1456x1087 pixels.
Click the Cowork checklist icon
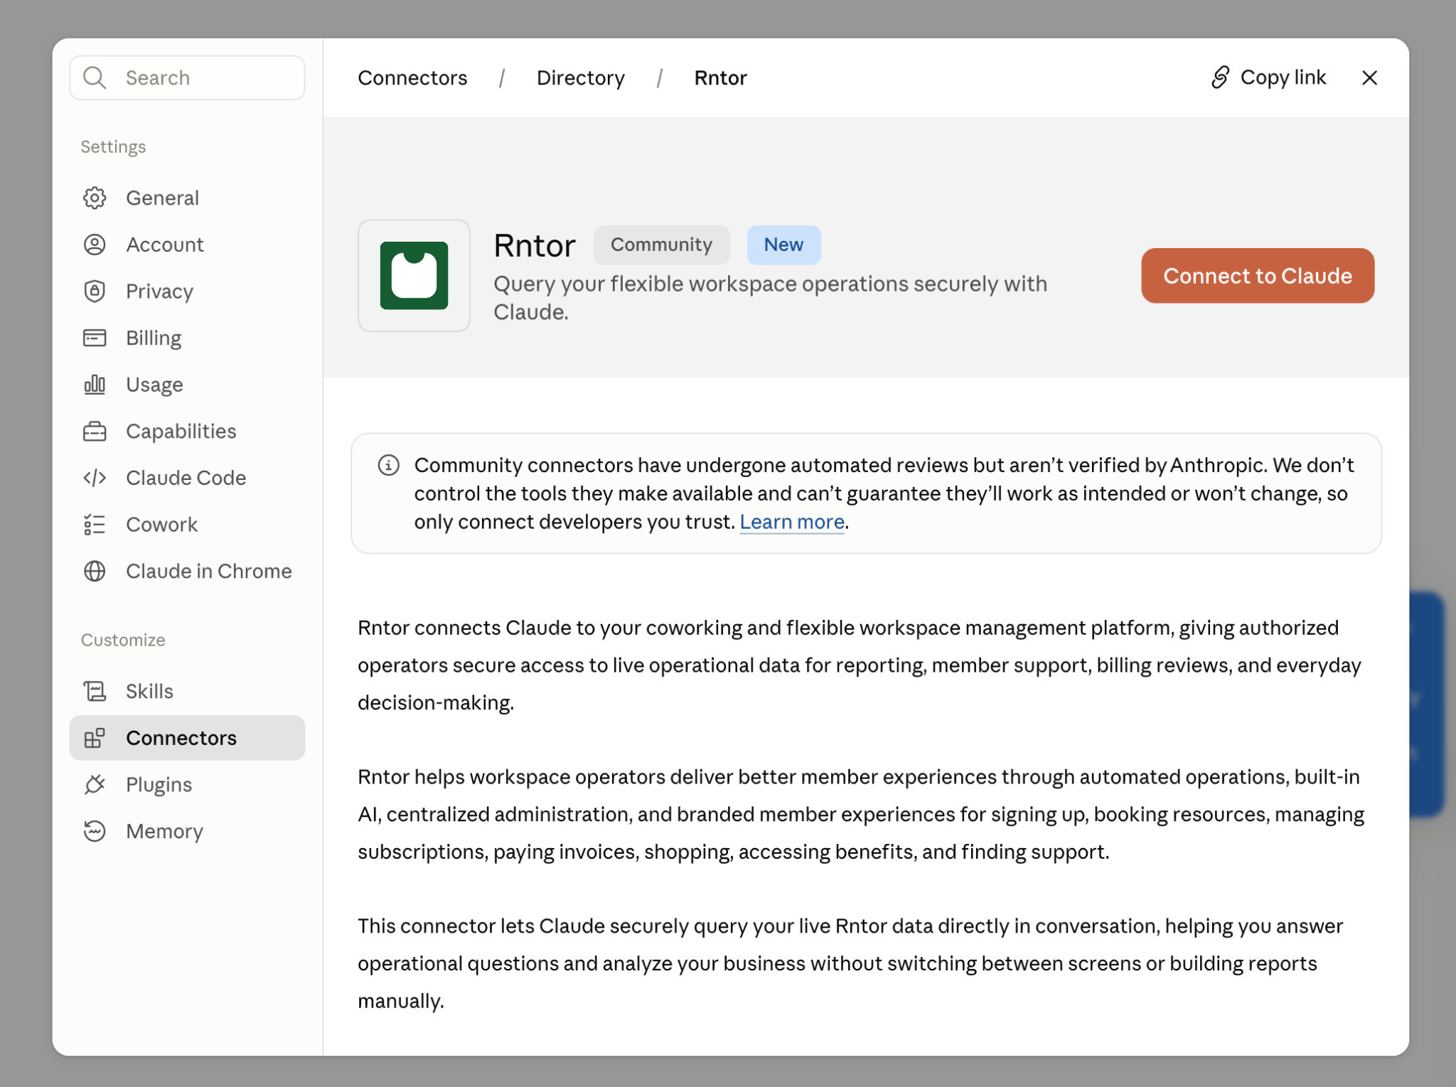[x=95, y=525]
